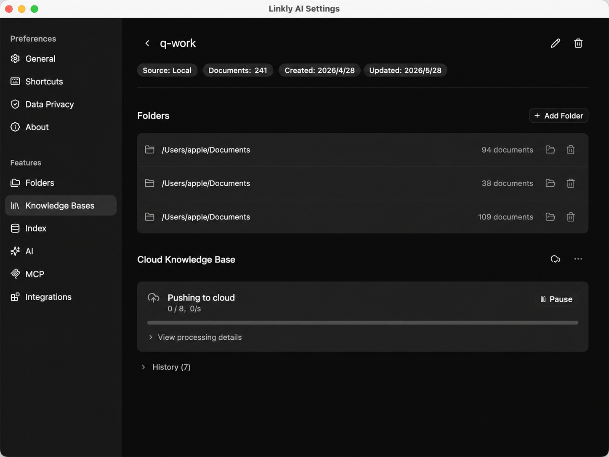Click the 94 documents count
The height and width of the screenshot is (457, 609).
coord(507,150)
